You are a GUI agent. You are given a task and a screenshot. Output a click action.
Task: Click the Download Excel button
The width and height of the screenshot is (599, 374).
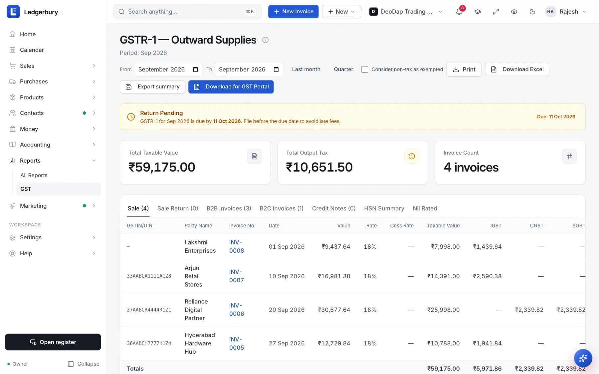click(517, 69)
